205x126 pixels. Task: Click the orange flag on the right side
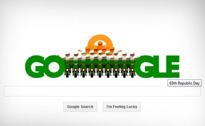coord(120,51)
